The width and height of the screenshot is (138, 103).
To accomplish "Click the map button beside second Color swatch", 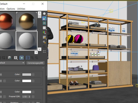I will tap(33, 81).
